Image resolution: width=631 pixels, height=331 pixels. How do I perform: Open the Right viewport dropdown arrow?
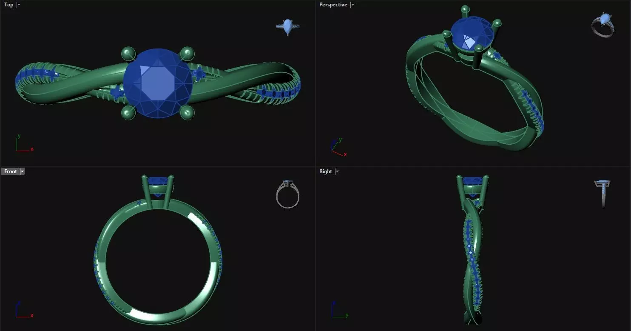337,171
